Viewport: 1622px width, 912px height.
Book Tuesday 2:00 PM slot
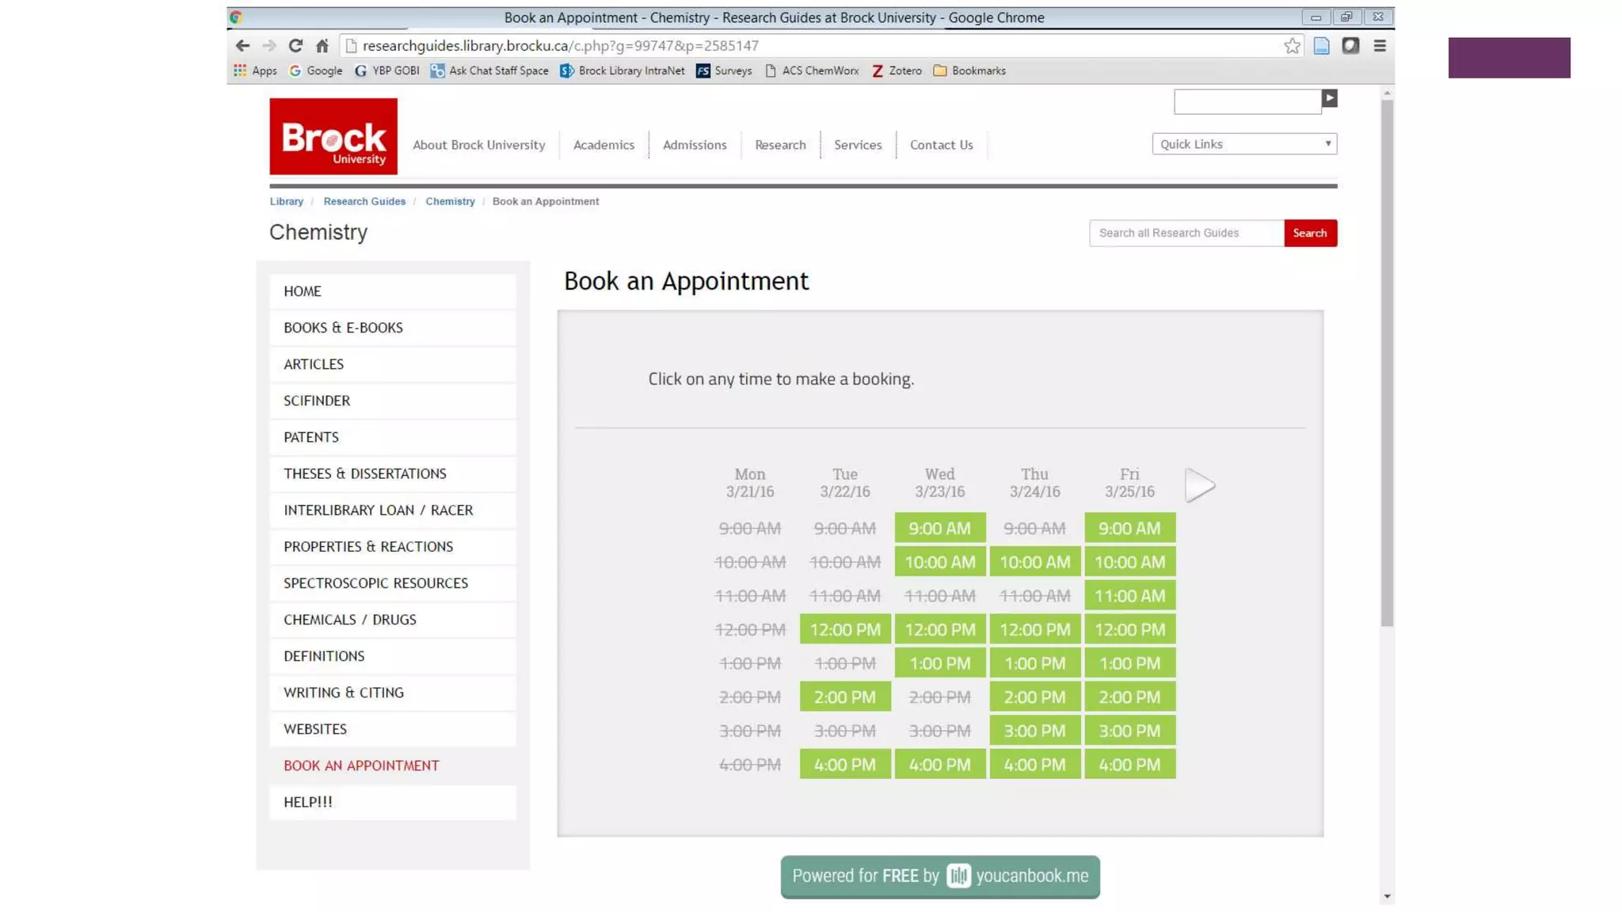tap(844, 697)
